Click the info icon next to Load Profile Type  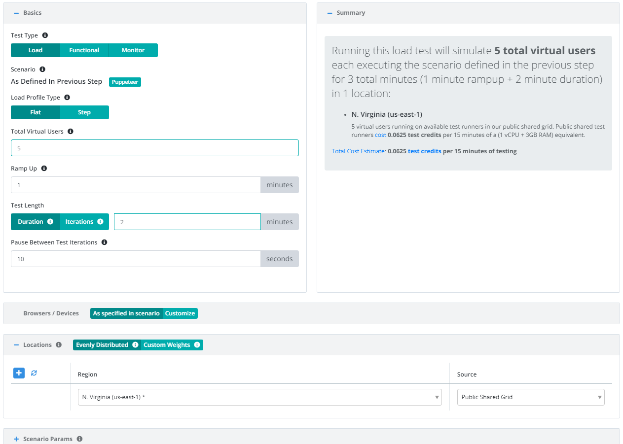(67, 98)
